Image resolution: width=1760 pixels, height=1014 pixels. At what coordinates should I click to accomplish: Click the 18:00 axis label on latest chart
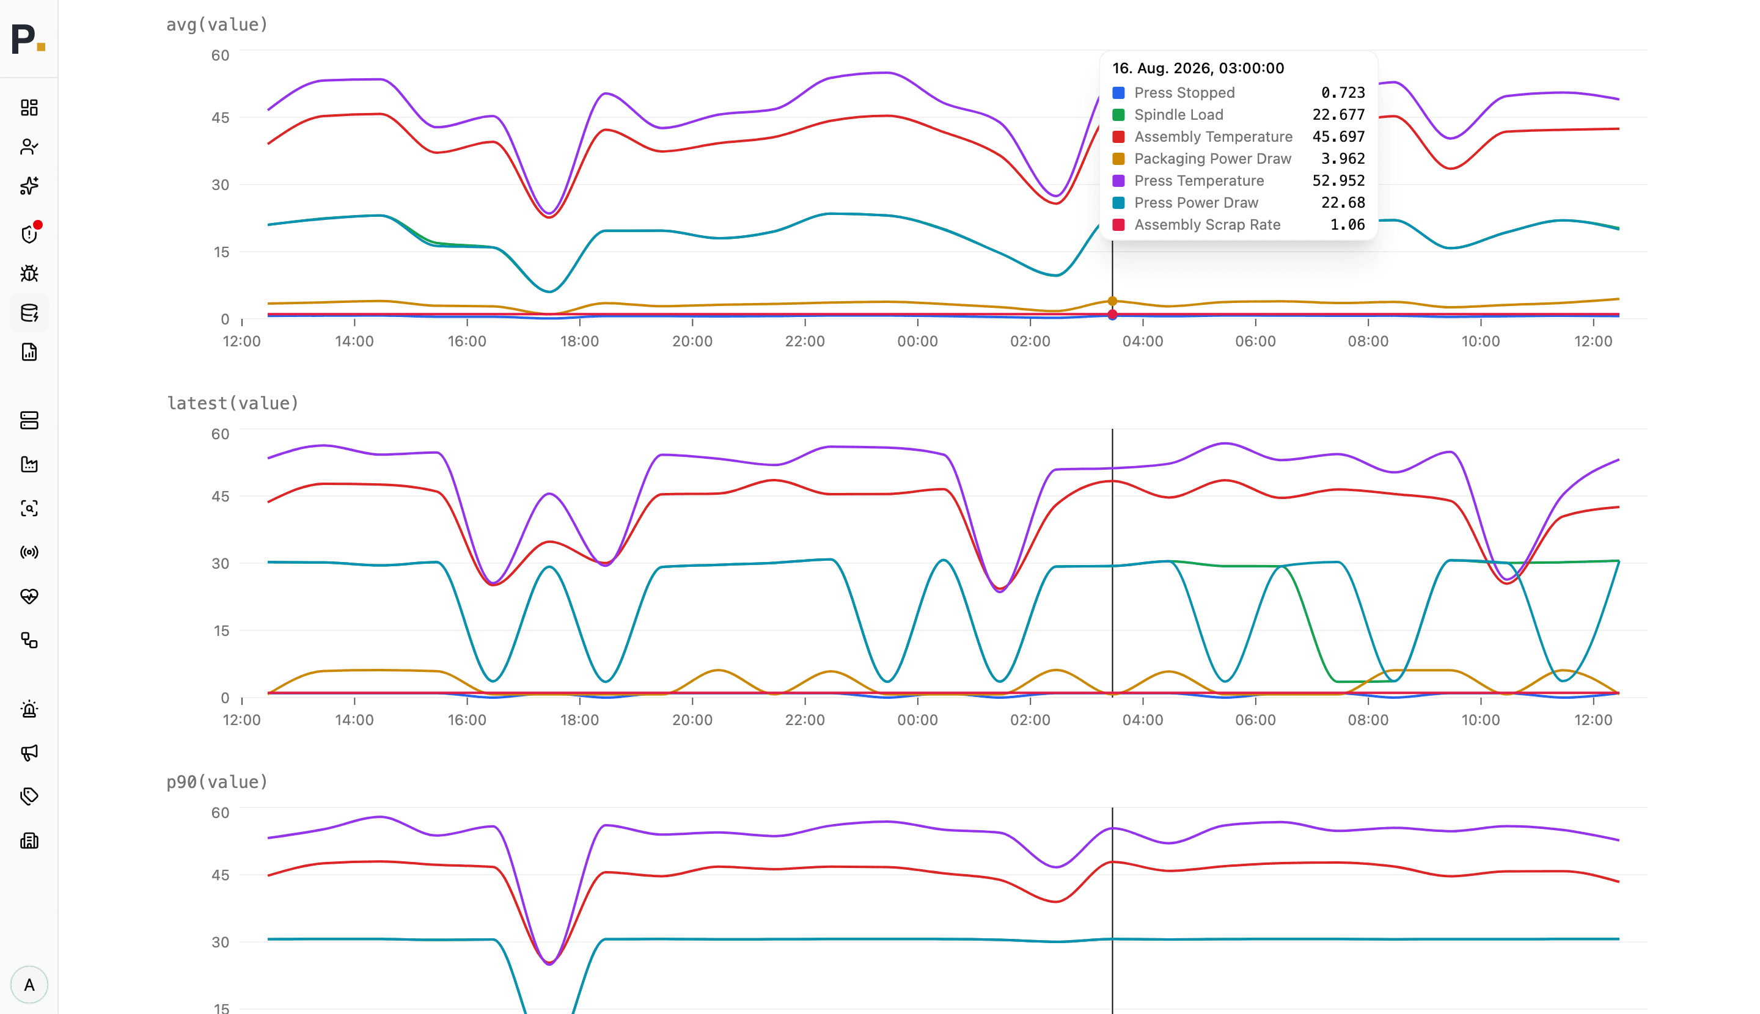pos(580,721)
